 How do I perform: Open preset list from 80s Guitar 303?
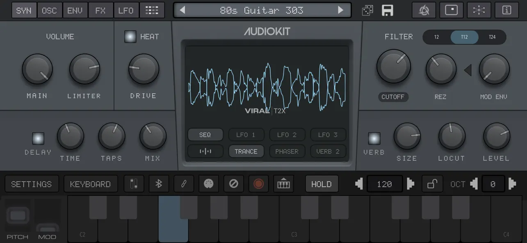[262, 10]
